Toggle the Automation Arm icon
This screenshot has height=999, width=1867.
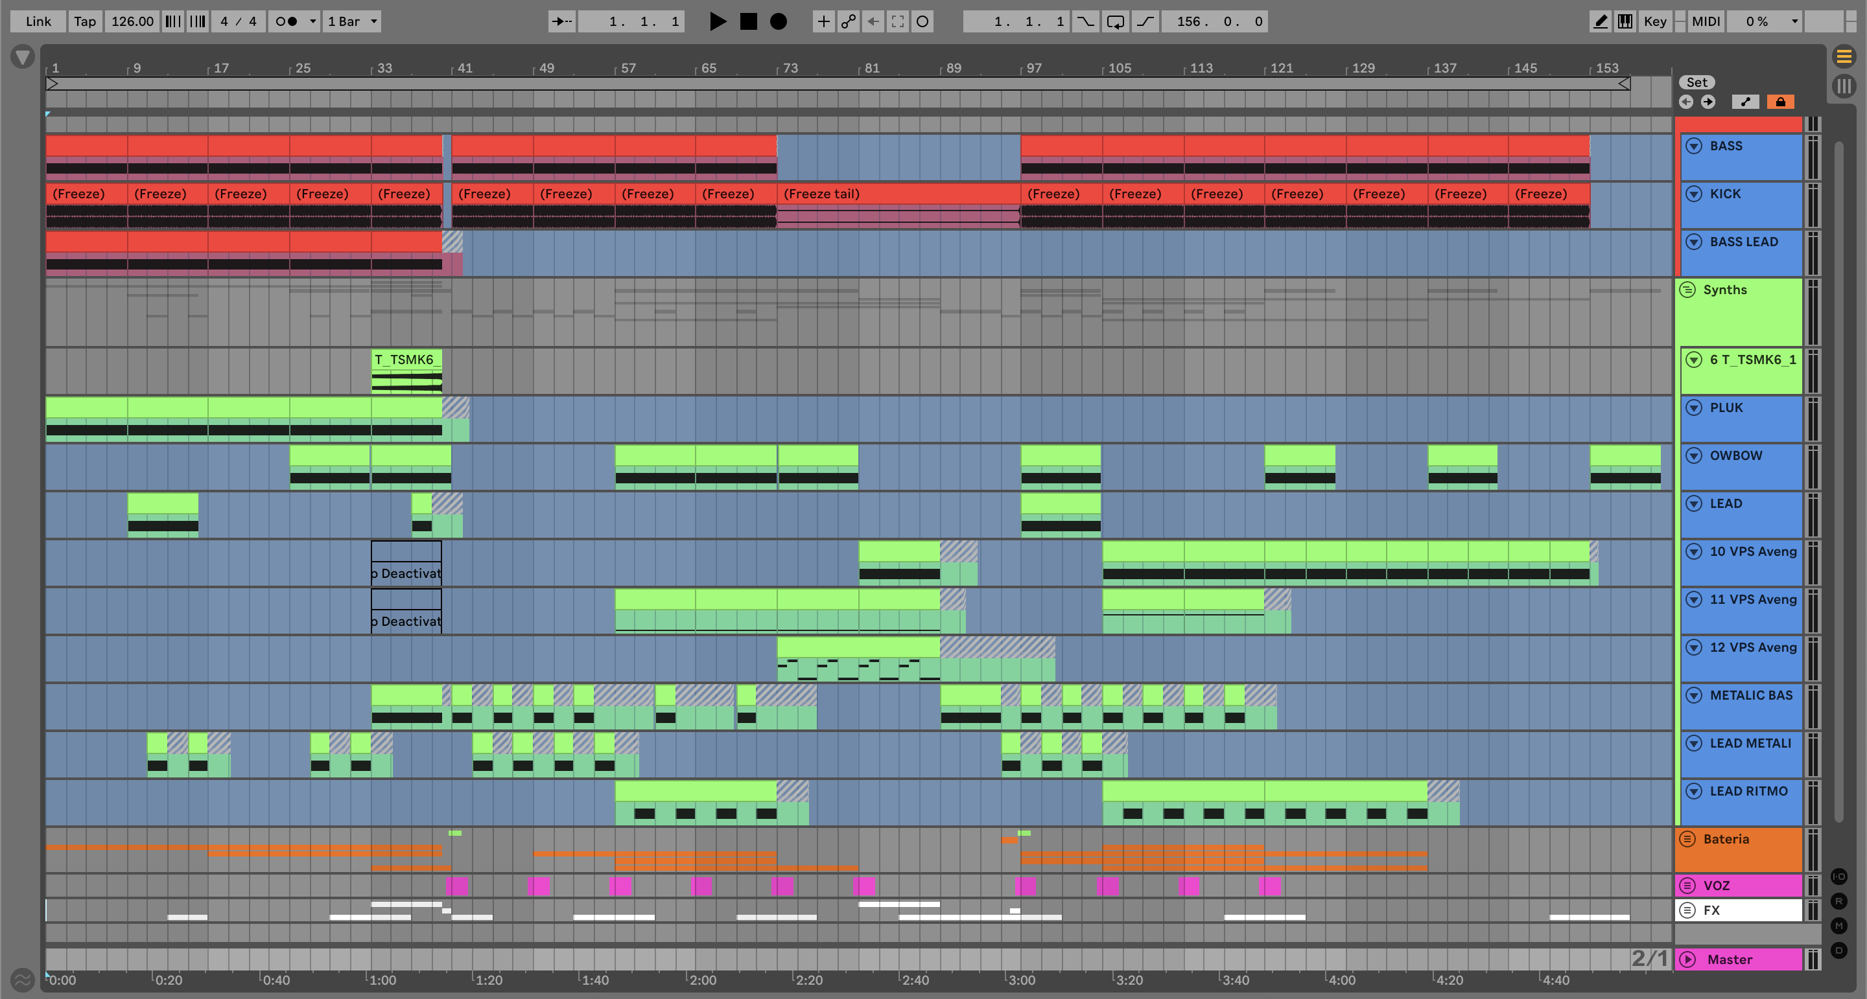pos(848,21)
